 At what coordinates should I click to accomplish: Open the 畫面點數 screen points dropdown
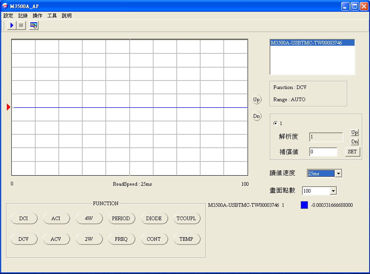pos(333,191)
